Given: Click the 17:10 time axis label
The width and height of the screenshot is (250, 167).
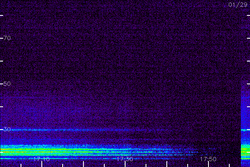Looking at the screenshot, I should tap(42, 159).
